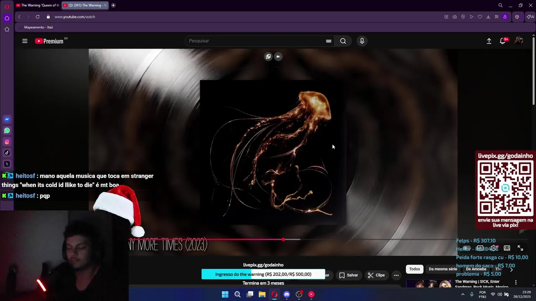The image size is (536, 301).
Task: Open 'The Warning | S!CK' suggested video thumbnail
Action: 429,284
